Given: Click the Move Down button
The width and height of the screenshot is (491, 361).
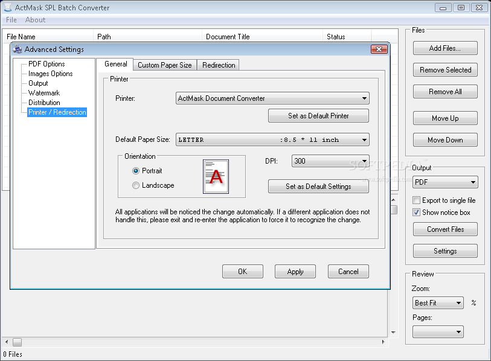Looking at the screenshot, I should [445, 140].
